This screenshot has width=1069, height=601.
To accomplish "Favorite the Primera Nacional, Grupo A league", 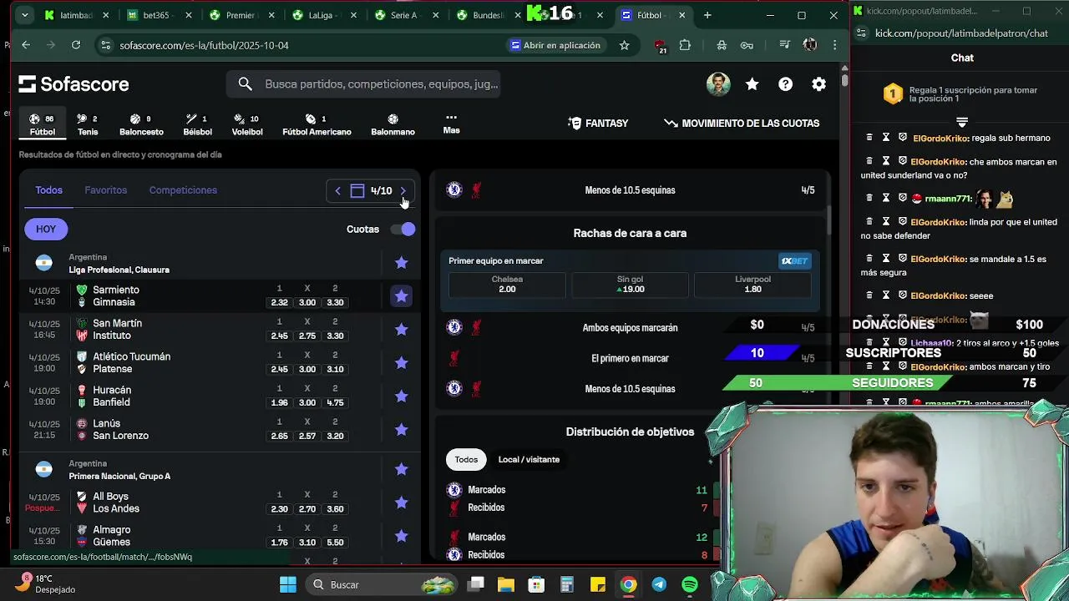I will (x=402, y=469).
